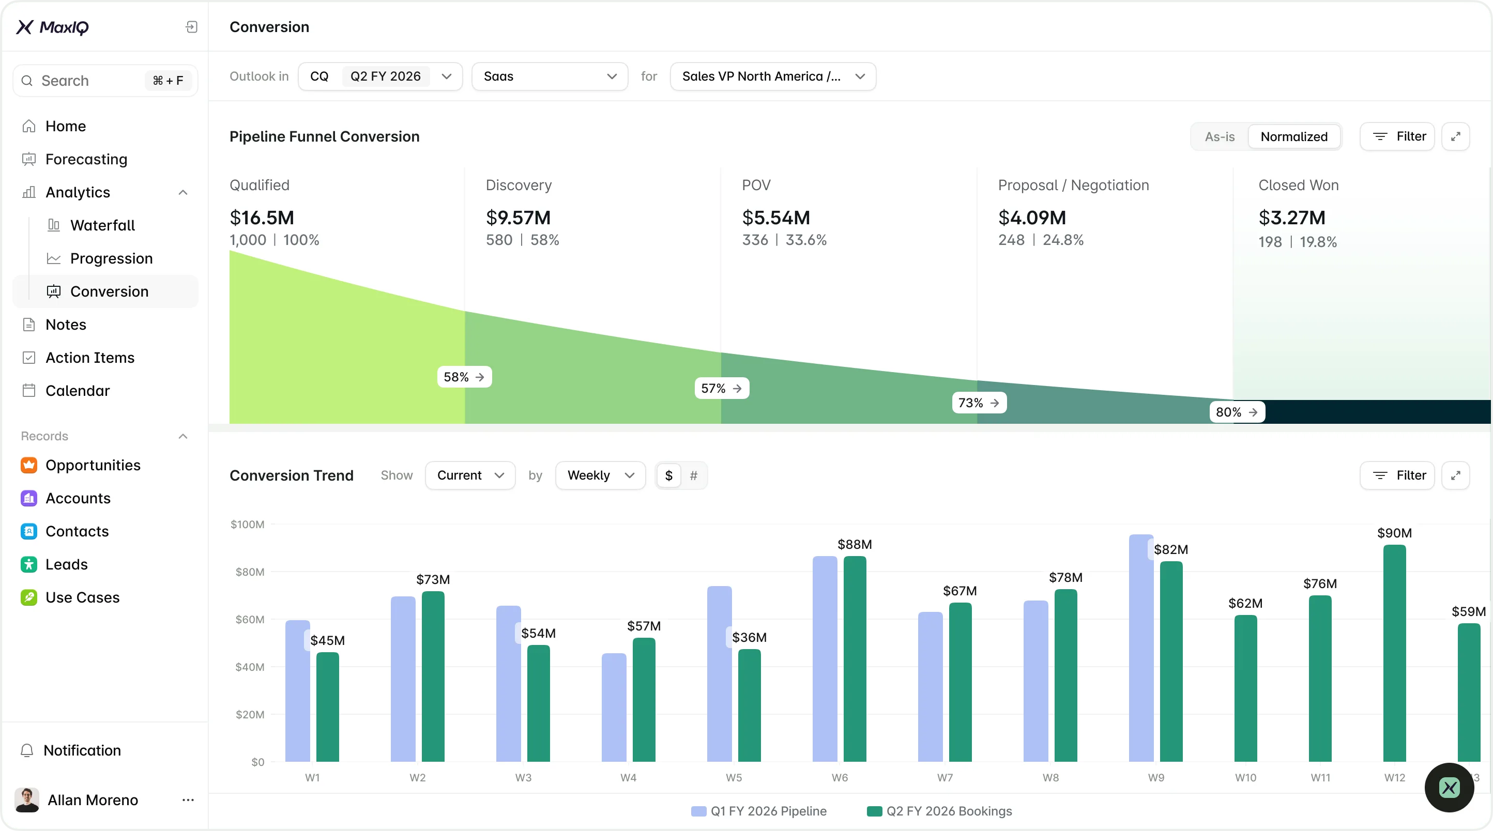Open the Saas product dropdown
Viewport: 1493px width, 831px height.
(550, 76)
